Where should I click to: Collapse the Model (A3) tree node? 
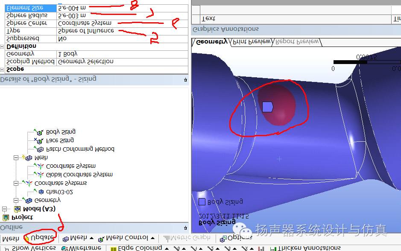pos(5,209)
